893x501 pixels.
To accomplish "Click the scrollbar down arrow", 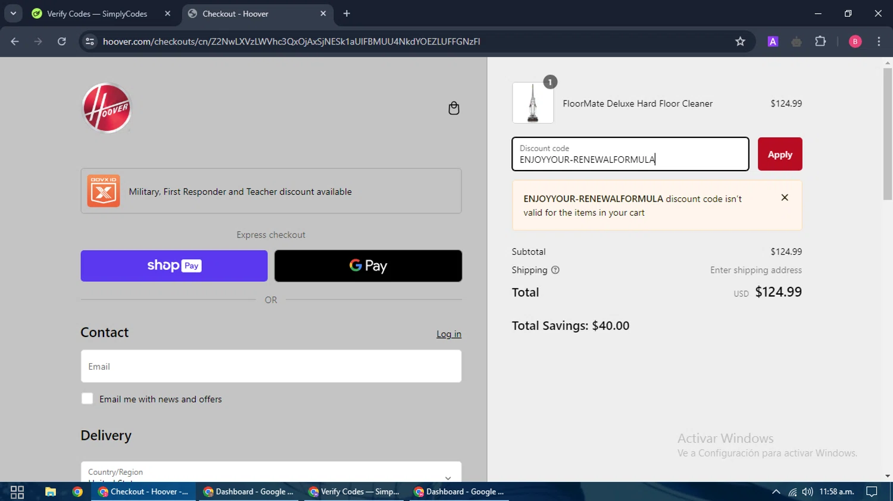I will click(x=888, y=476).
